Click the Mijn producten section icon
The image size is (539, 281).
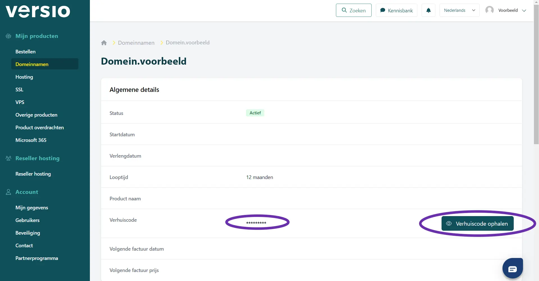(x=8, y=36)
